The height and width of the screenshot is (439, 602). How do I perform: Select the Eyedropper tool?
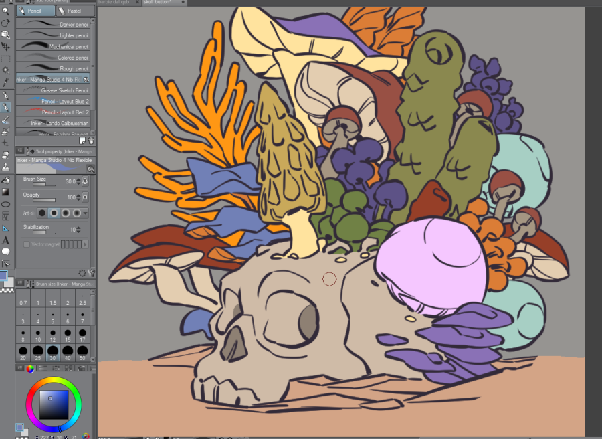coord(5,82)
